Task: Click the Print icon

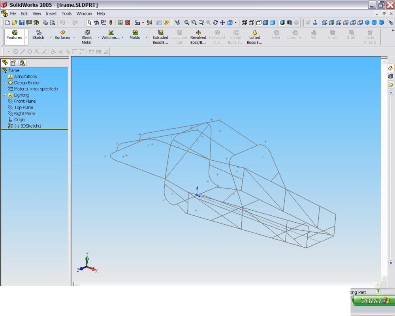Action: coord(45,23)
